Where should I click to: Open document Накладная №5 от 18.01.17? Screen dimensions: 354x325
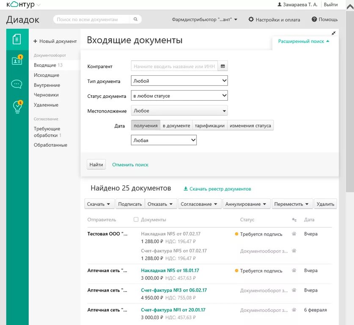click(x=170, y=270)
